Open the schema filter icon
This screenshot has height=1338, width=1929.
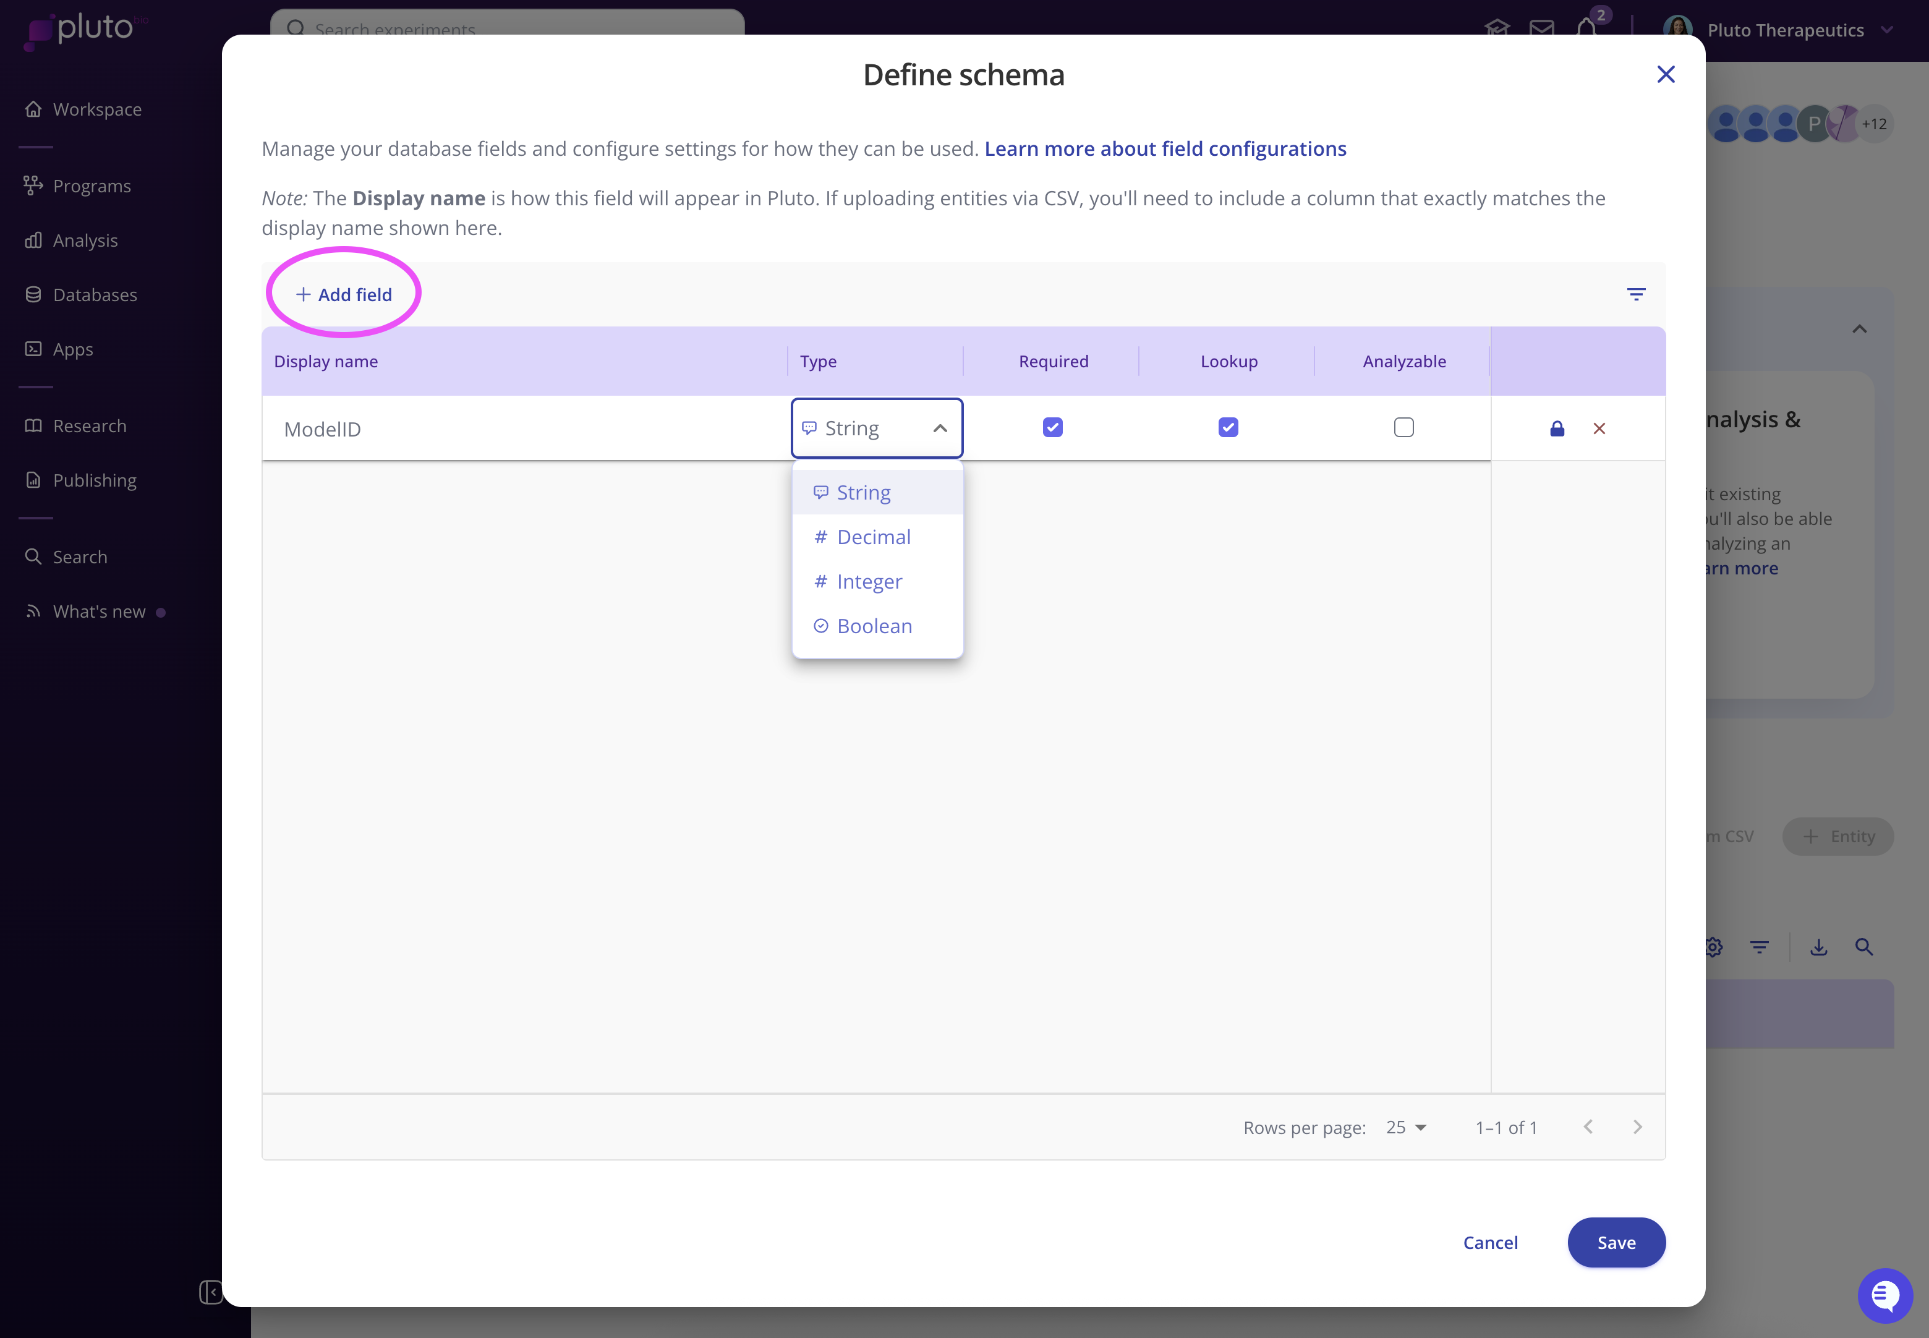1635,294
